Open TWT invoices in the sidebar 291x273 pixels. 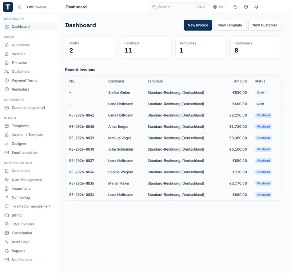point(30,224)
